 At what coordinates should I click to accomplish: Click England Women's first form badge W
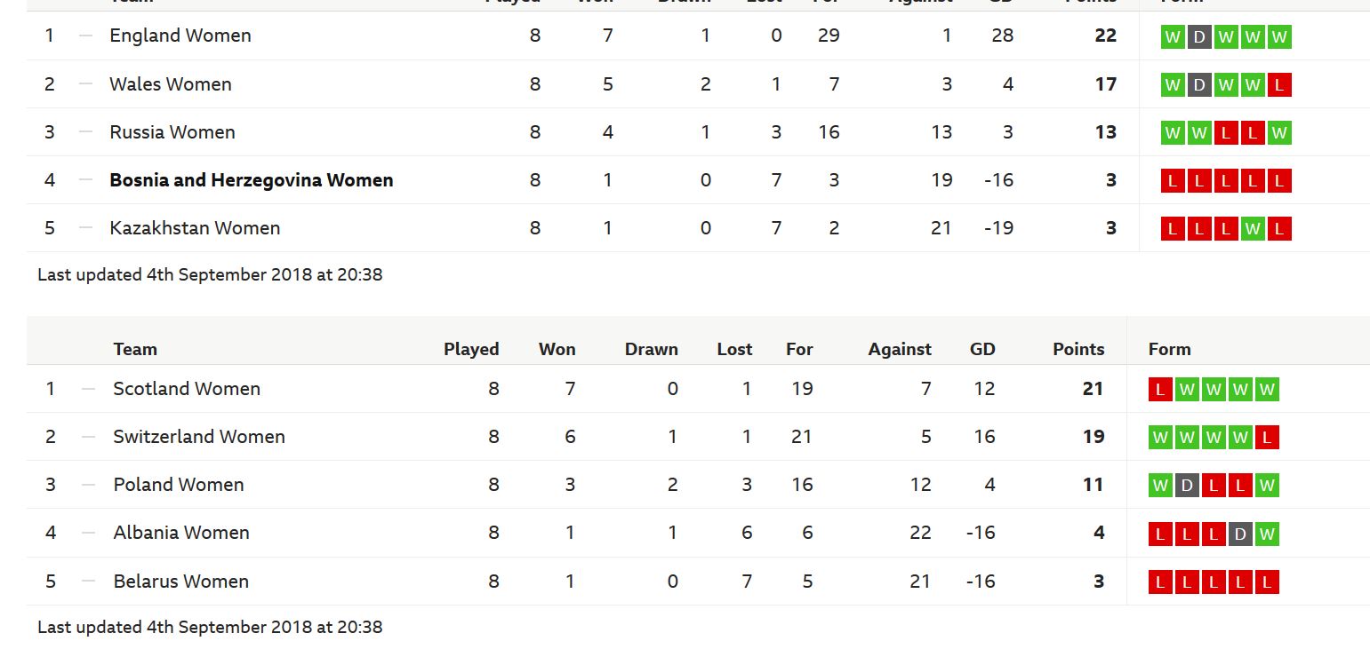pos(1173,37)
